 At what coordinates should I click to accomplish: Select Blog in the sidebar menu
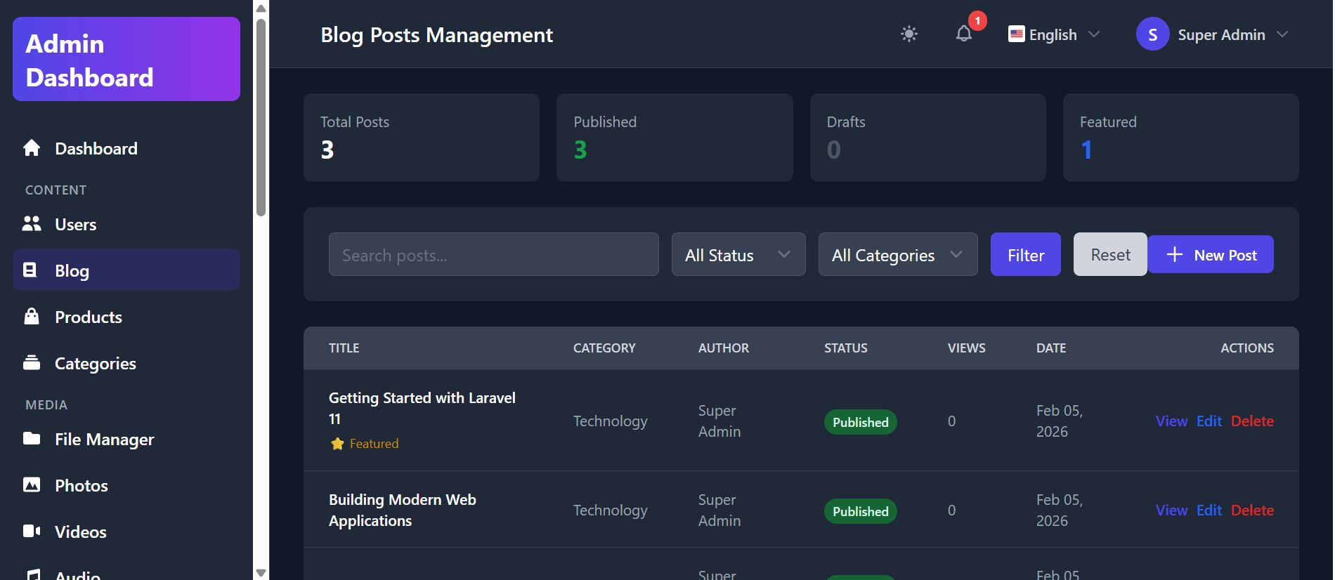pyautogui.click(x=126, y=270)
